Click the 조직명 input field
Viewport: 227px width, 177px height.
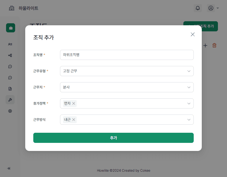click(127, 55)
